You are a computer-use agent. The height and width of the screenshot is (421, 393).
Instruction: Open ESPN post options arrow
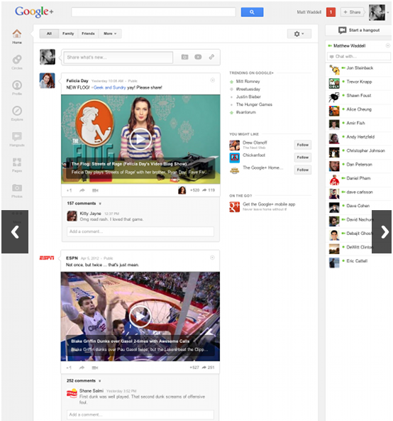(212, 258)
